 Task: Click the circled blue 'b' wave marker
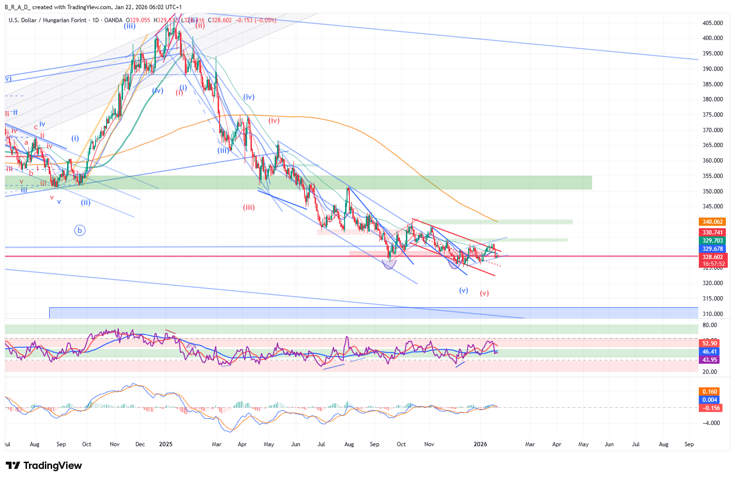[80, 231]
